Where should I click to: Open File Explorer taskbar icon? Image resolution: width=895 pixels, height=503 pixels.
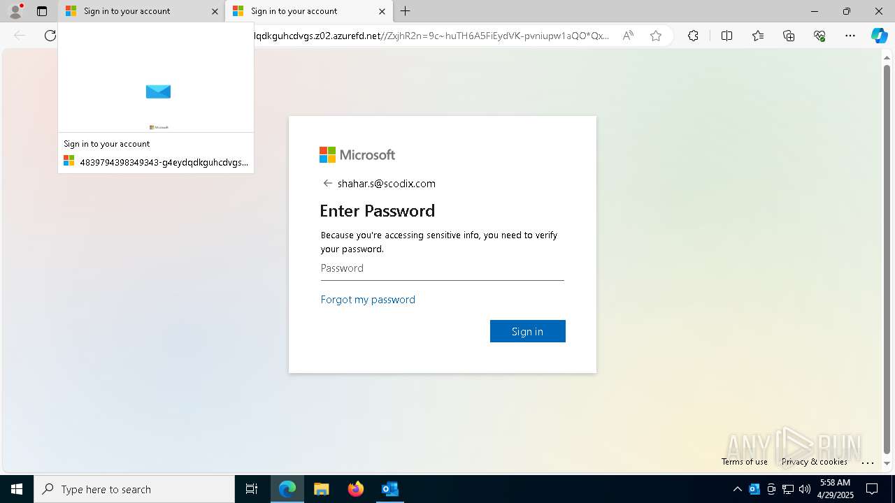(x=321, y=489)
